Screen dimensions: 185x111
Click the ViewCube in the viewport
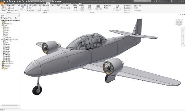pyautogui.click(x=179, y=22)
